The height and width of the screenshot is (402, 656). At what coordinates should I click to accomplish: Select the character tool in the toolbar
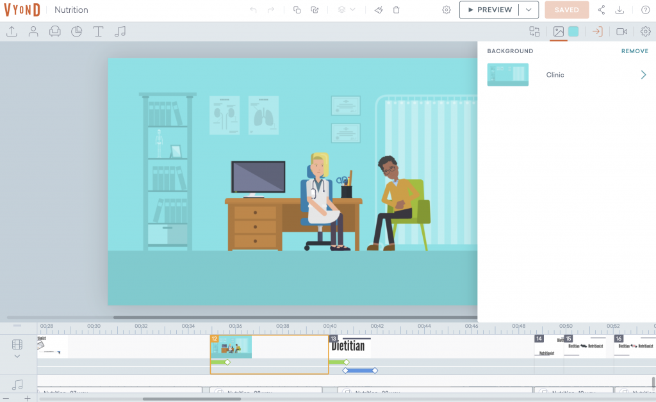pyautogui.click(x=33, y=31)
